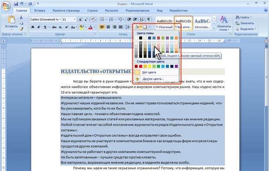Expand the Найти dropdown arrow
The width and height of the screenshot is (269, 171).
tap(251, 17)
